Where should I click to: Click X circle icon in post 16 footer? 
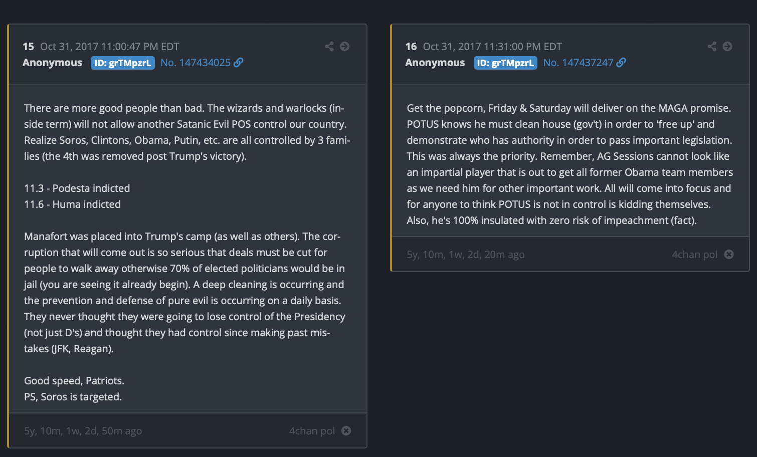(729, 254)
